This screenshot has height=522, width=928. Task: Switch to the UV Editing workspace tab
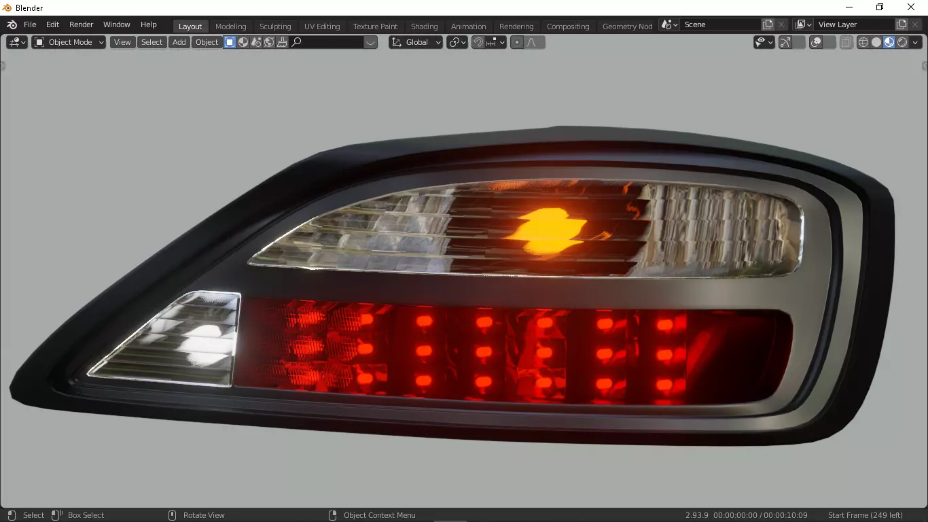322,27
